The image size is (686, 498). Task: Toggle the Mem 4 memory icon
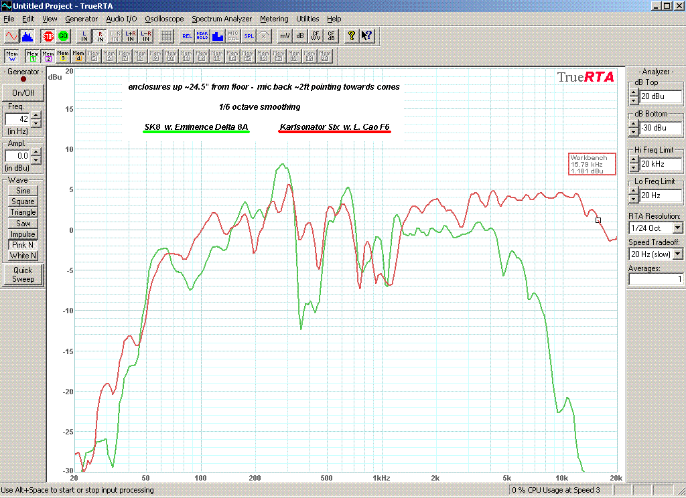pyautogui.click(x=78, y=56)
